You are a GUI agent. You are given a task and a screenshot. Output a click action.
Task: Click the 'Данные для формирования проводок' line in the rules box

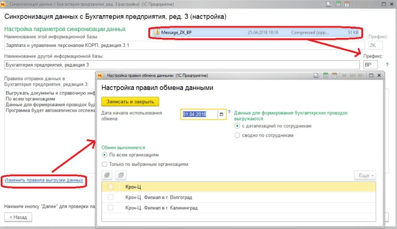click(x=50, y=104)
